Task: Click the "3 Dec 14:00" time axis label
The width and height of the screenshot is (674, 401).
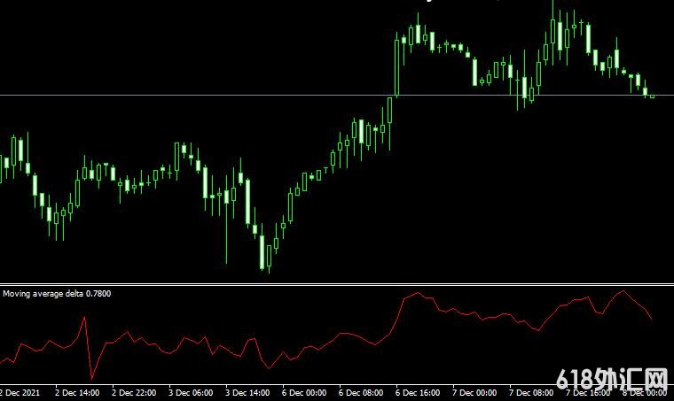Action: (247, 393)
